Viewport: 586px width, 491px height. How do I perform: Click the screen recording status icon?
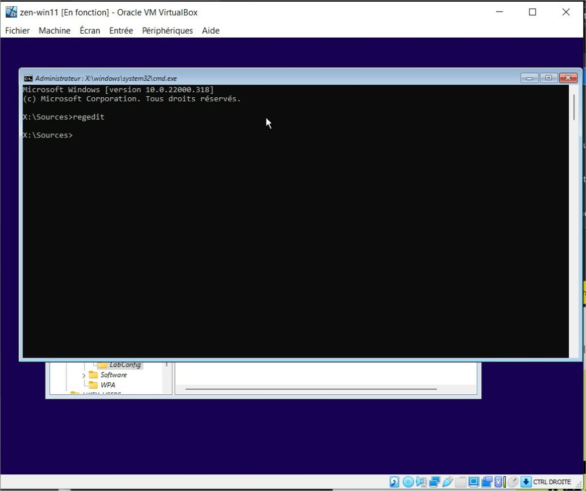click(487, 482)
